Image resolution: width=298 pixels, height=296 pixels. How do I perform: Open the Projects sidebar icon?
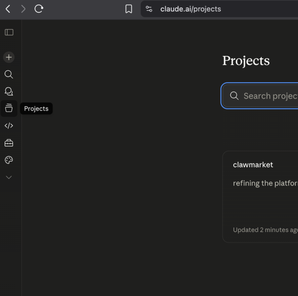pyautogui.click(x=9, y=108)
